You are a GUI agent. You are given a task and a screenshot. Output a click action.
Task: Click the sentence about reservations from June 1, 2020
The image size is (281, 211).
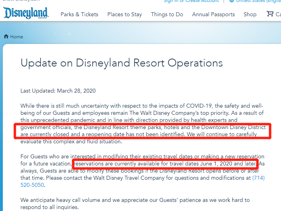point(165,163)
